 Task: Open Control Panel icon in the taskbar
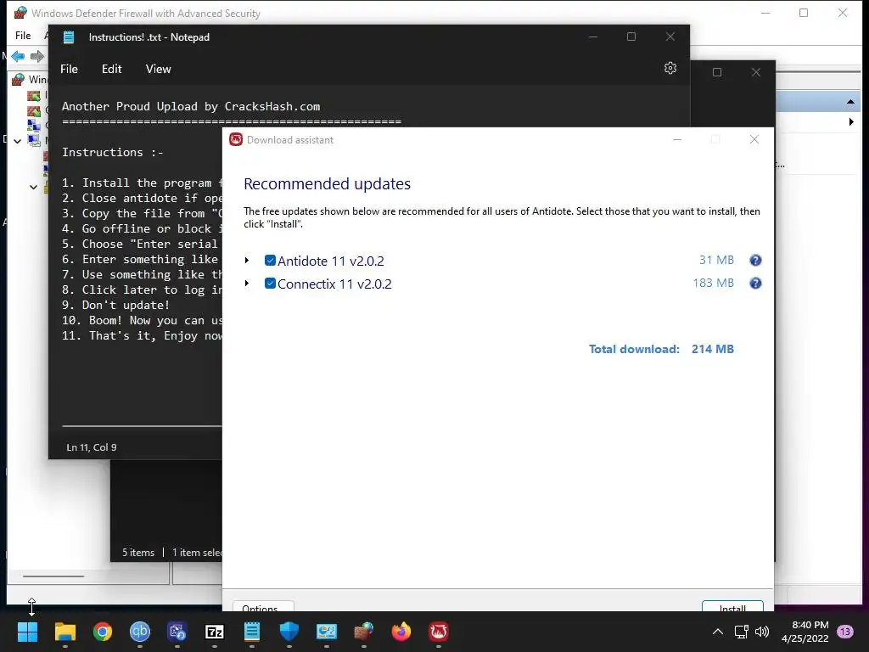(x=327, y=632)
